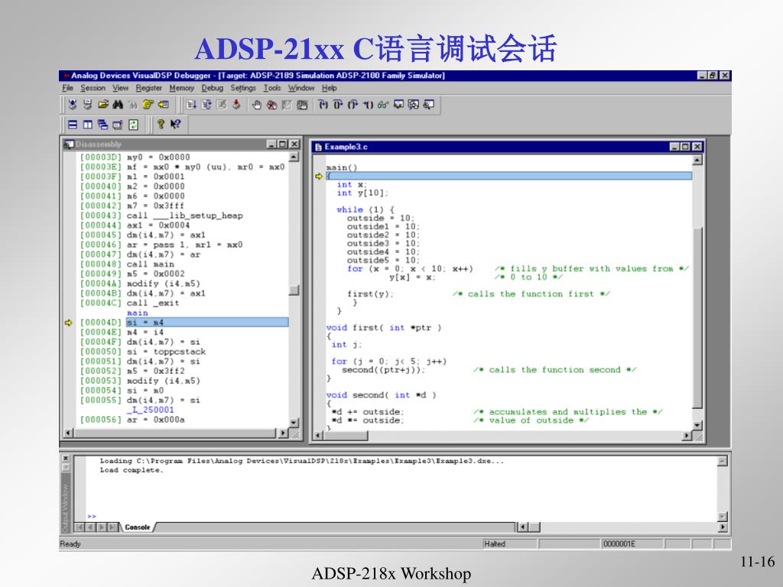The width and height of the screenshot is (783, 587).
Task: Click the Disassembly horizontal scroll right arrow
Action: (x=283, y=433)
